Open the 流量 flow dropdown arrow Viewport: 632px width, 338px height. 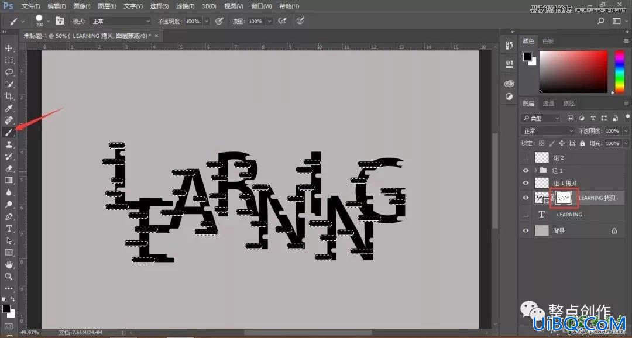point(269,21)
